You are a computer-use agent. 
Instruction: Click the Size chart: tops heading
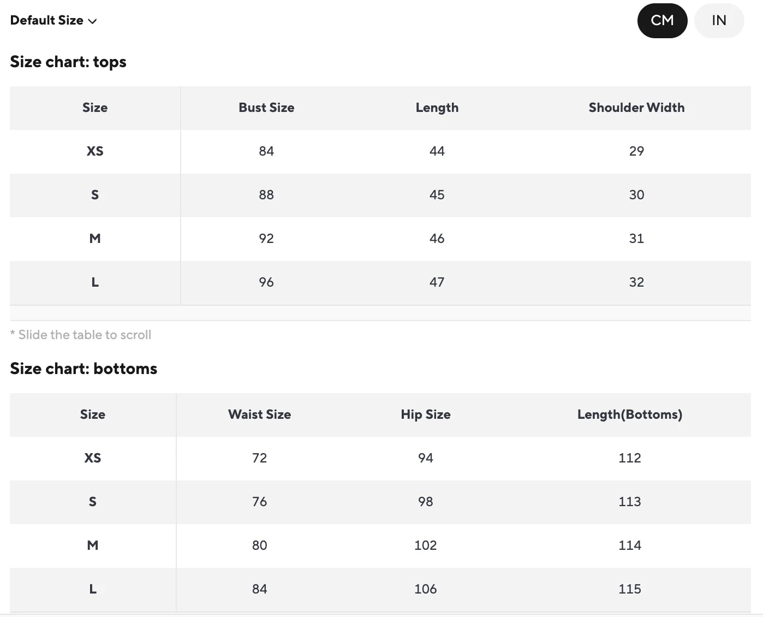(x=68, y=62)
